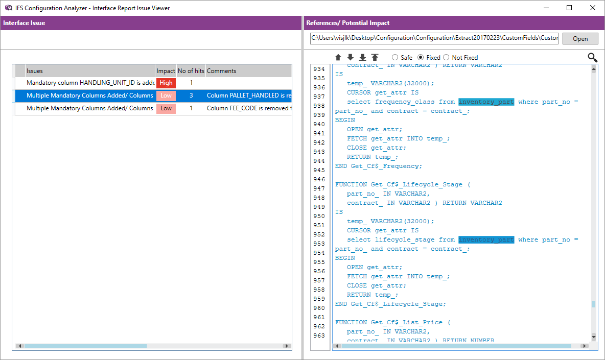Sort by the Issues column header
The image size is (605, 360).
pyautogui.click(x=90, y=71)
